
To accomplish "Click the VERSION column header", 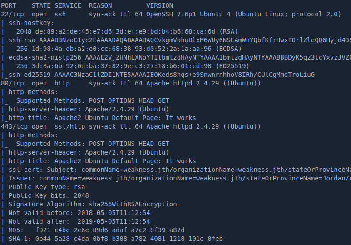I will (159, 5).
